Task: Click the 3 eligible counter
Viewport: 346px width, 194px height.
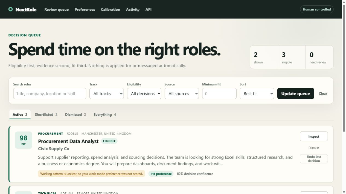Action: 292,57
